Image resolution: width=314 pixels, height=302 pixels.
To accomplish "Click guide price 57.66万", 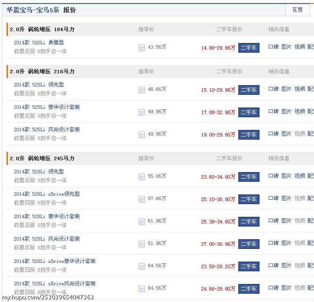I will point(157,199).
